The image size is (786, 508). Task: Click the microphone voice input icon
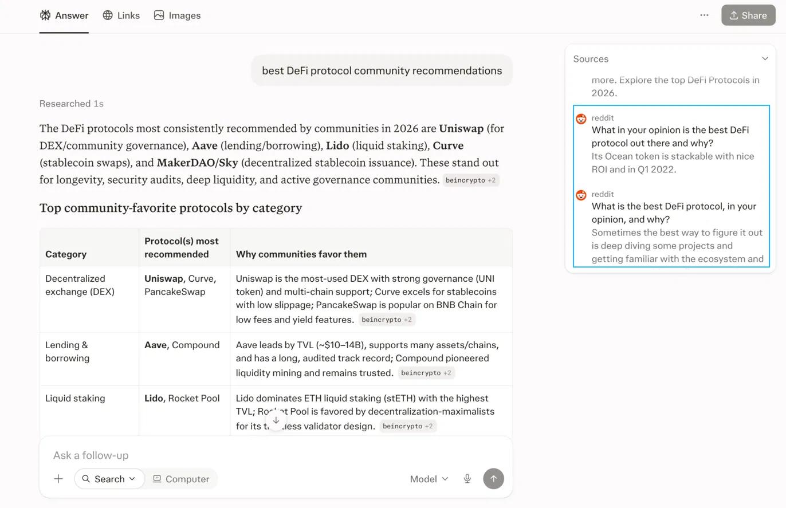(467, 479)
